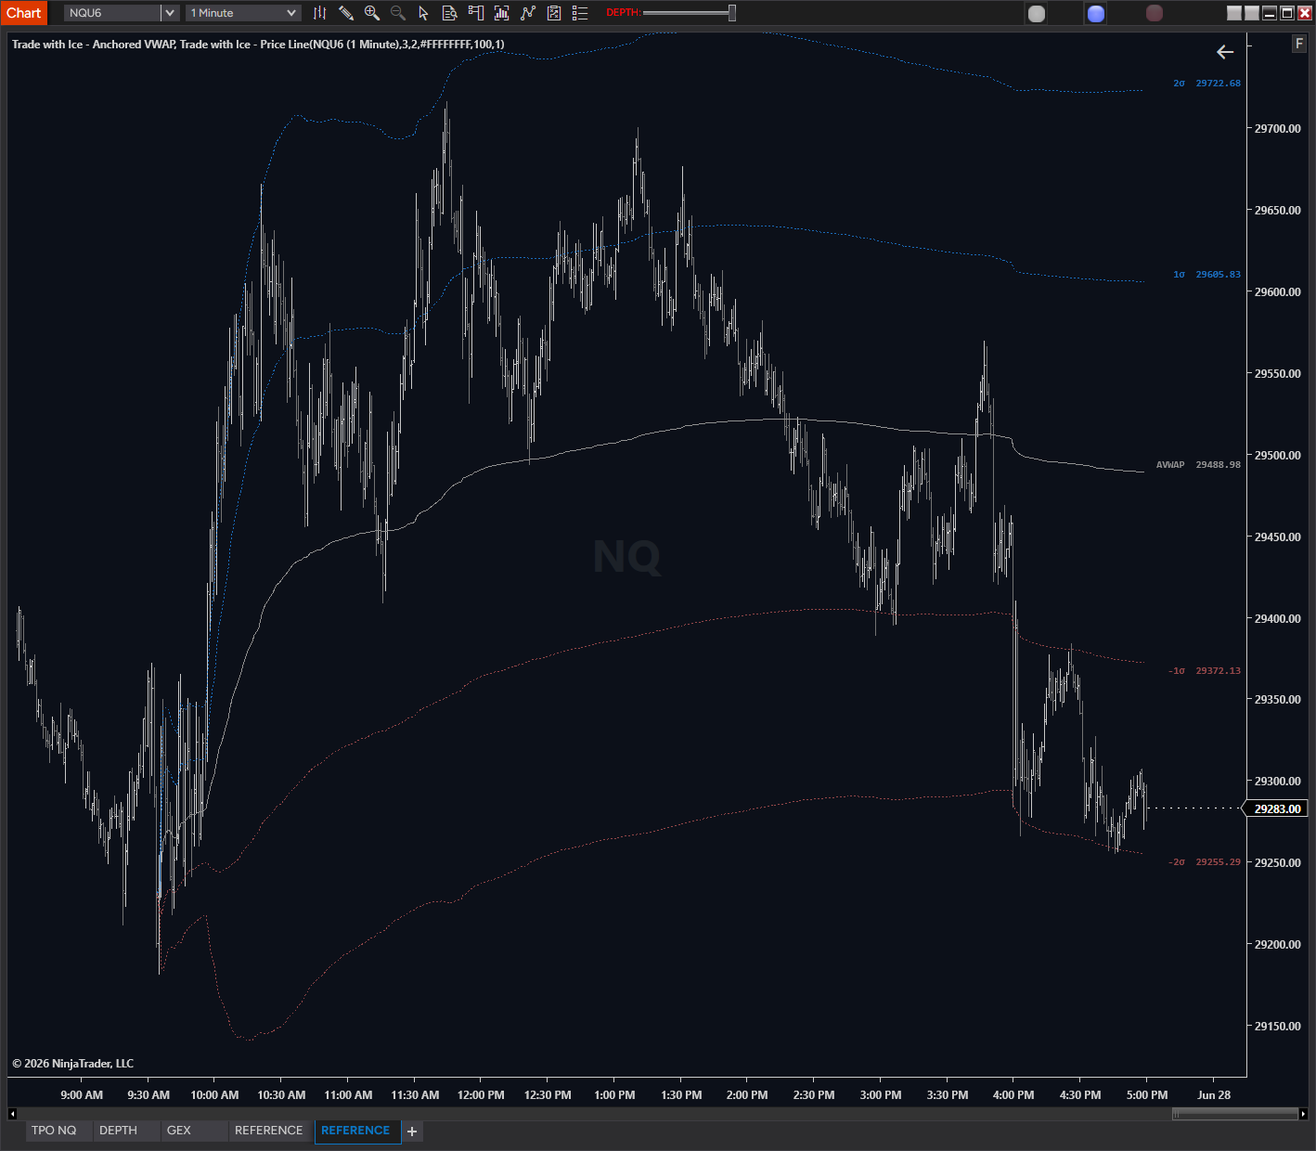The image size is (1316, 1151).
Task: Click the 29500.00 price axis label
Action: click(1278, 456)
